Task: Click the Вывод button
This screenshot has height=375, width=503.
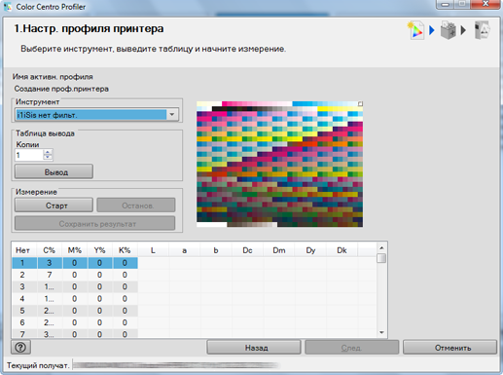Action: tap(54, 171)
